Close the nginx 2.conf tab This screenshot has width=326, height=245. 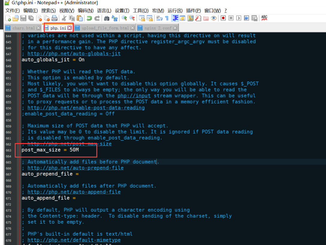(x=175, y=28)
